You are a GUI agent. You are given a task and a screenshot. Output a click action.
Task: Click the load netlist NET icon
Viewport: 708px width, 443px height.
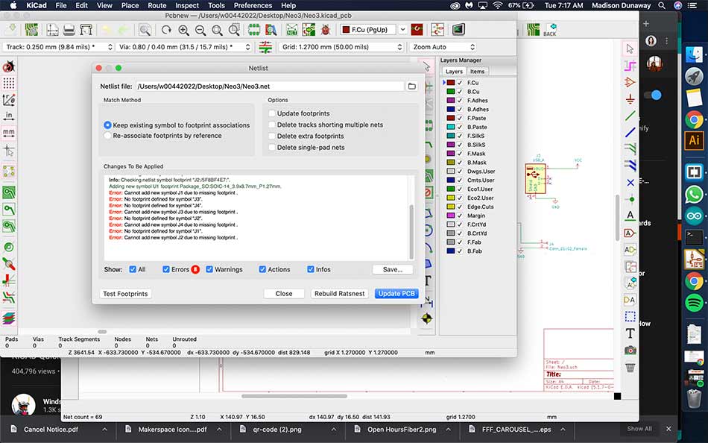click(291, 30)
